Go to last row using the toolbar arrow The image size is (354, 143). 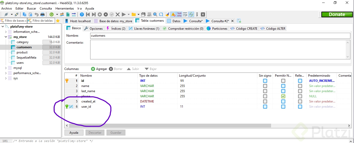(94, 14)
